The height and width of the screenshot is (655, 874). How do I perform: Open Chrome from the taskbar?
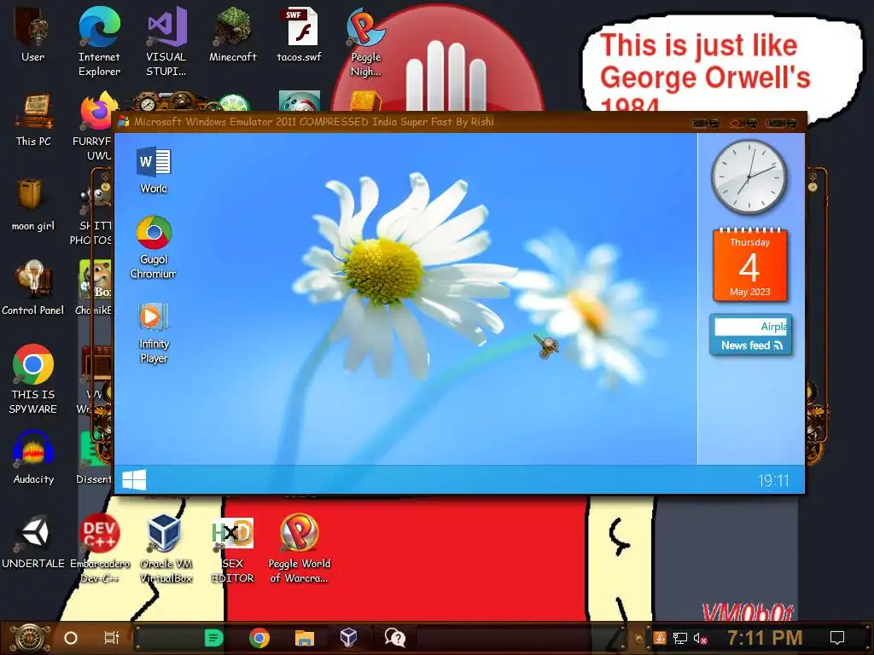259,638
